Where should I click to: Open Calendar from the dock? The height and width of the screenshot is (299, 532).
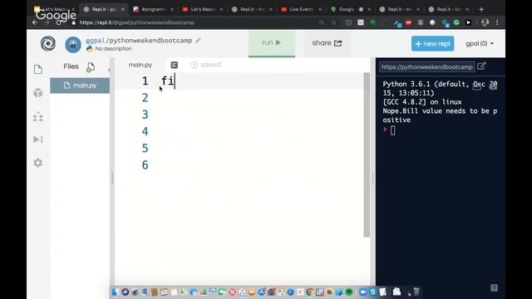click(x=165, y=292)
